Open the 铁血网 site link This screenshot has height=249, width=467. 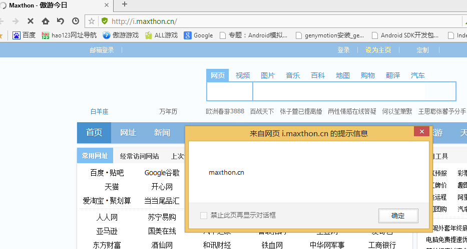click(272, 245)
